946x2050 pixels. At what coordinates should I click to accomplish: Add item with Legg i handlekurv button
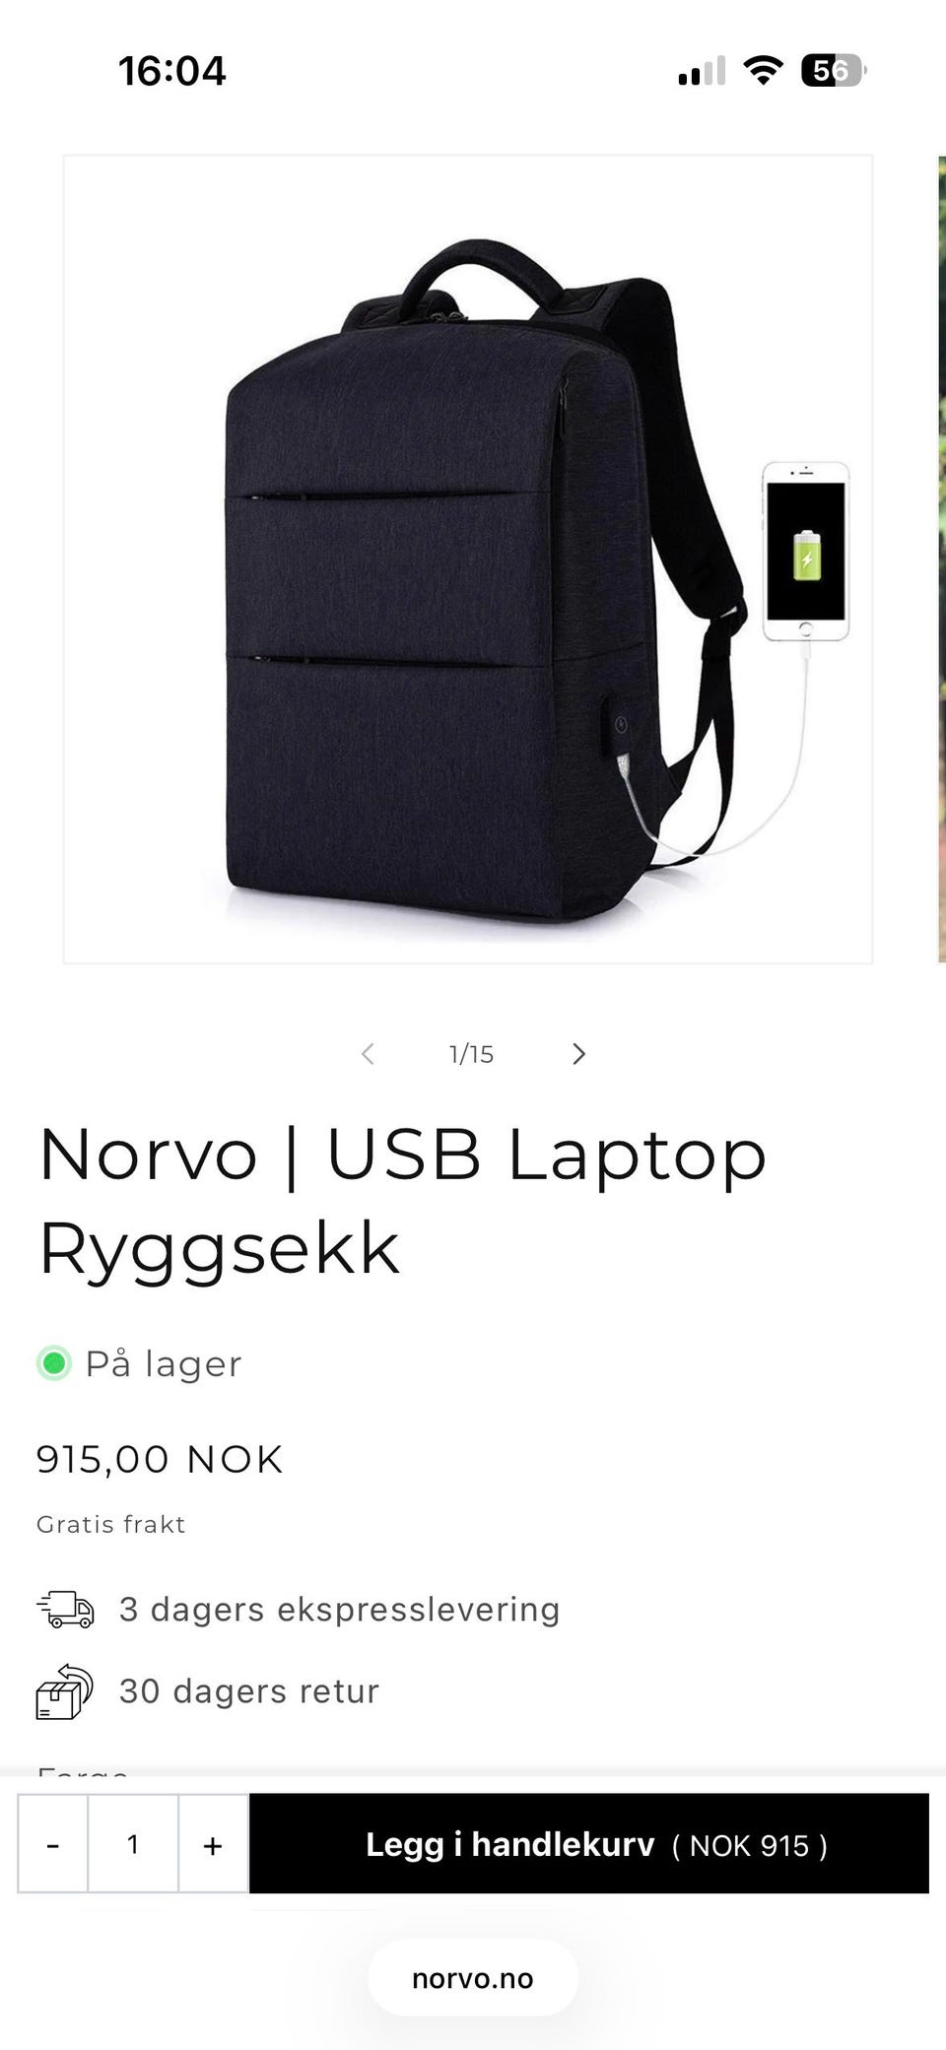[x=589, y=1844]
